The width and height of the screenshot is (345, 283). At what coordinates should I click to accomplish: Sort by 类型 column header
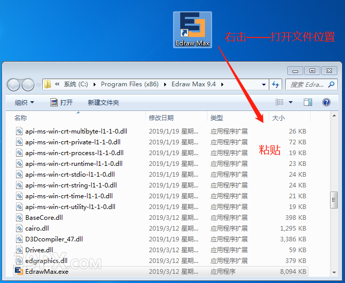pyautogui.click(x=216, y=118)
